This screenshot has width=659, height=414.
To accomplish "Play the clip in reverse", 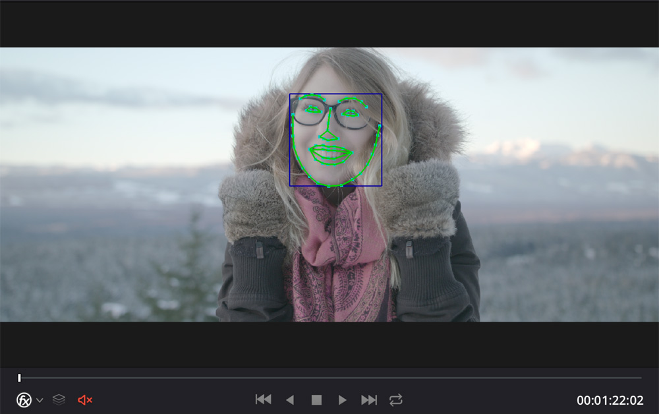I will [289, 400].
